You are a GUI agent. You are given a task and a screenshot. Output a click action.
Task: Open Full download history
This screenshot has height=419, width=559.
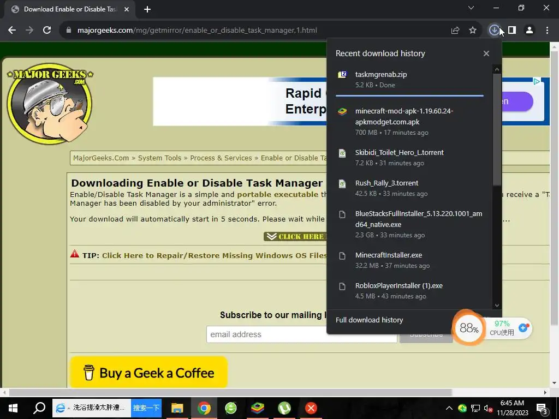click(x=369, y=320)
